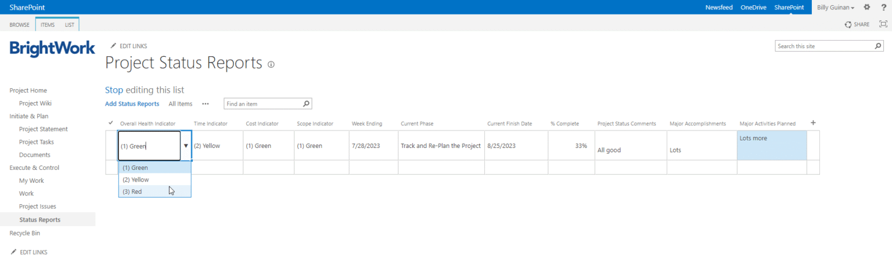Sort by Current Phase column header
The image size is (892, 261).
coord(417,124)
